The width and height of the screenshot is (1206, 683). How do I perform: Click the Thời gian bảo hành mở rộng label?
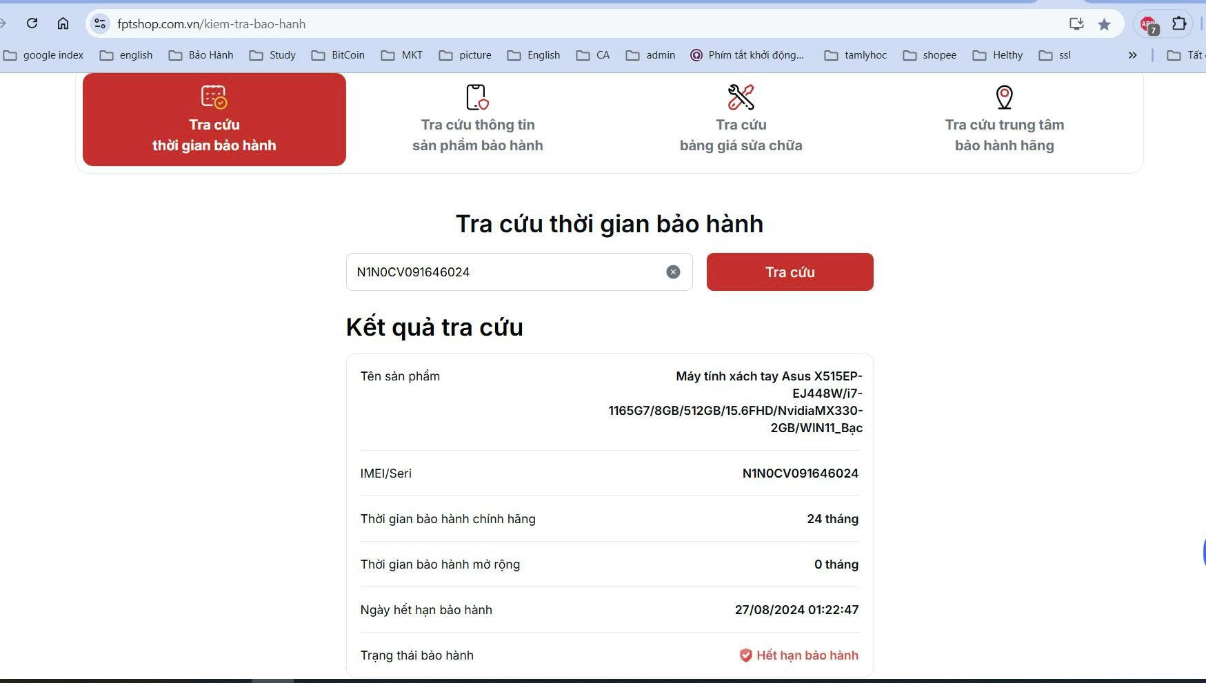coord(440,564)
